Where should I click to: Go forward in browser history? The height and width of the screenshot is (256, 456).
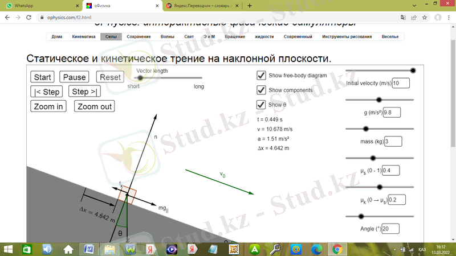tap(18, 18)
